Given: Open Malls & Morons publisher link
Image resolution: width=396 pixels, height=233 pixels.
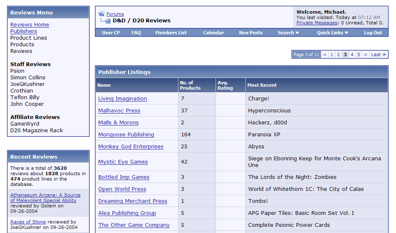Looking at the screenshot, I should 119,123.
